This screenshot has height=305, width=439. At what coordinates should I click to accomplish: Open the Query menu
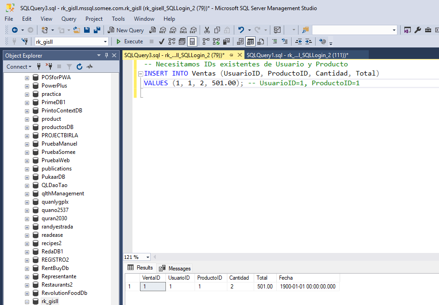pos(69,19)
